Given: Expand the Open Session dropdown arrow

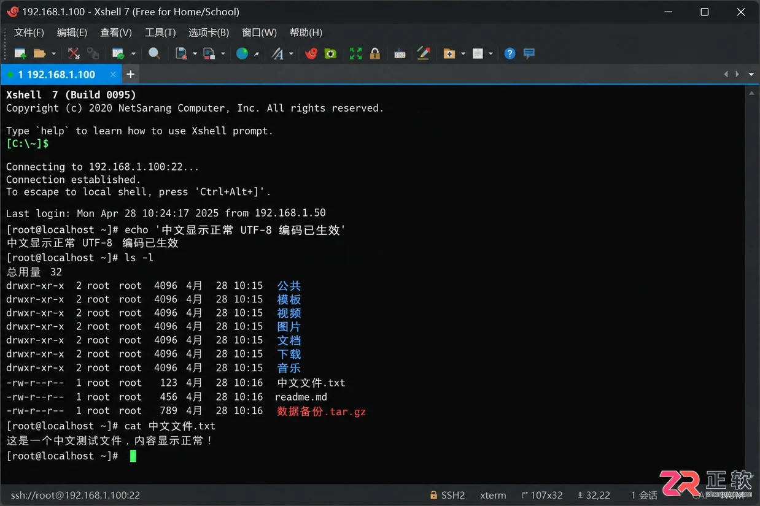Looking at the screenshot, I should tap(53, 54).
